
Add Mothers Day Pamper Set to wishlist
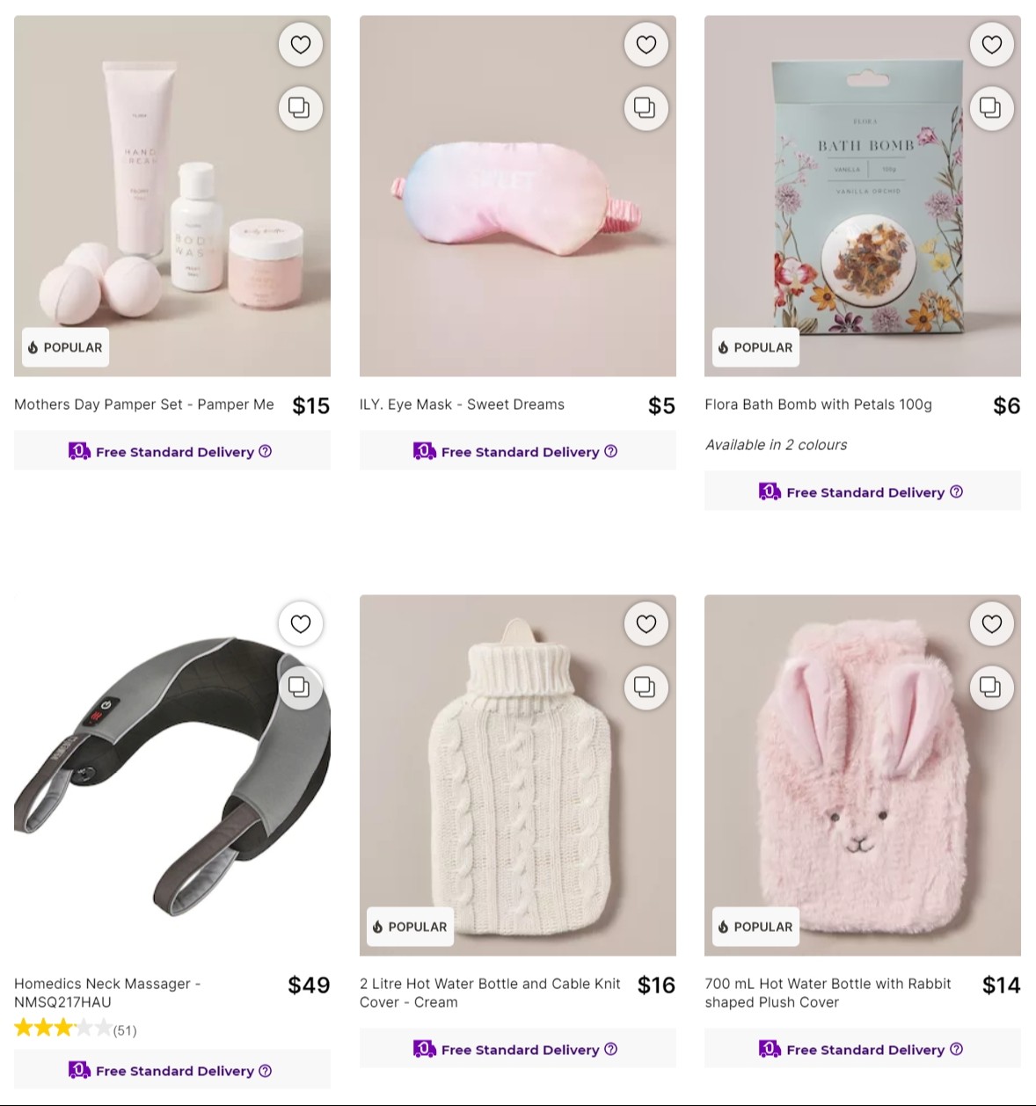(x=300, y=44)
